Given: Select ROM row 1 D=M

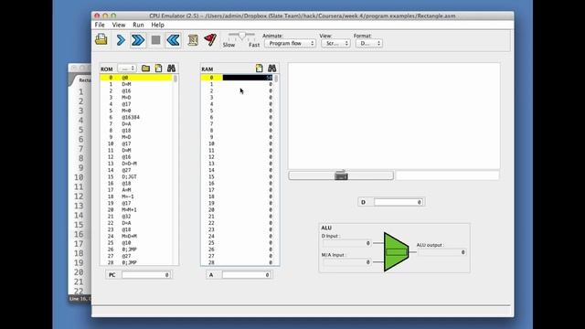Looking at the screenshot, I should [136, 84].
